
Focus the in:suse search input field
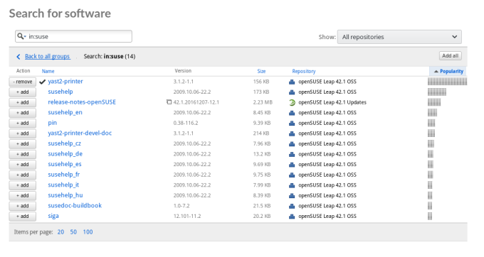(73, 36)
